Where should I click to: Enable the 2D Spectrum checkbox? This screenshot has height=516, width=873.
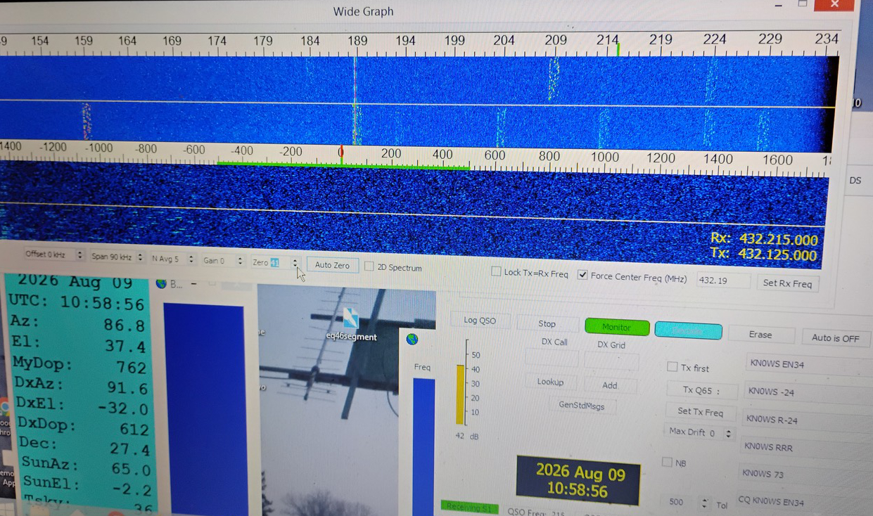point(369,266)
